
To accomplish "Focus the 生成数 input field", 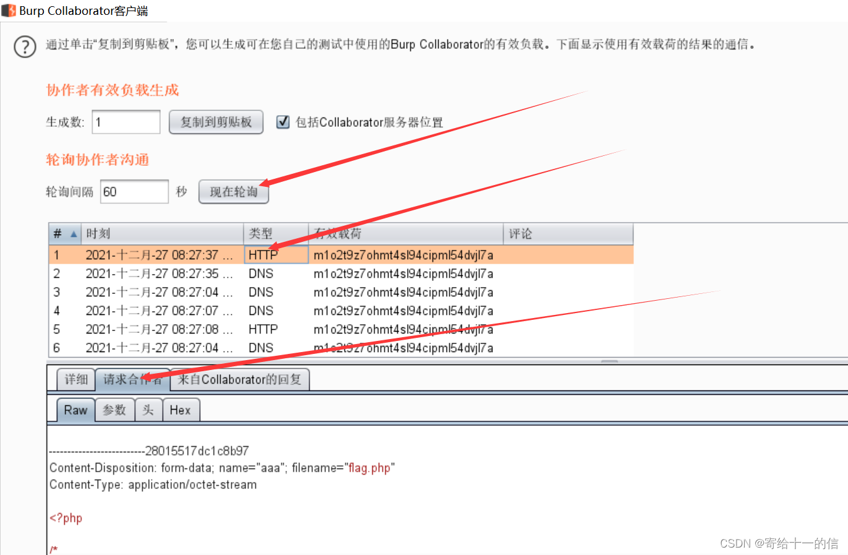I will pos(126,122).
